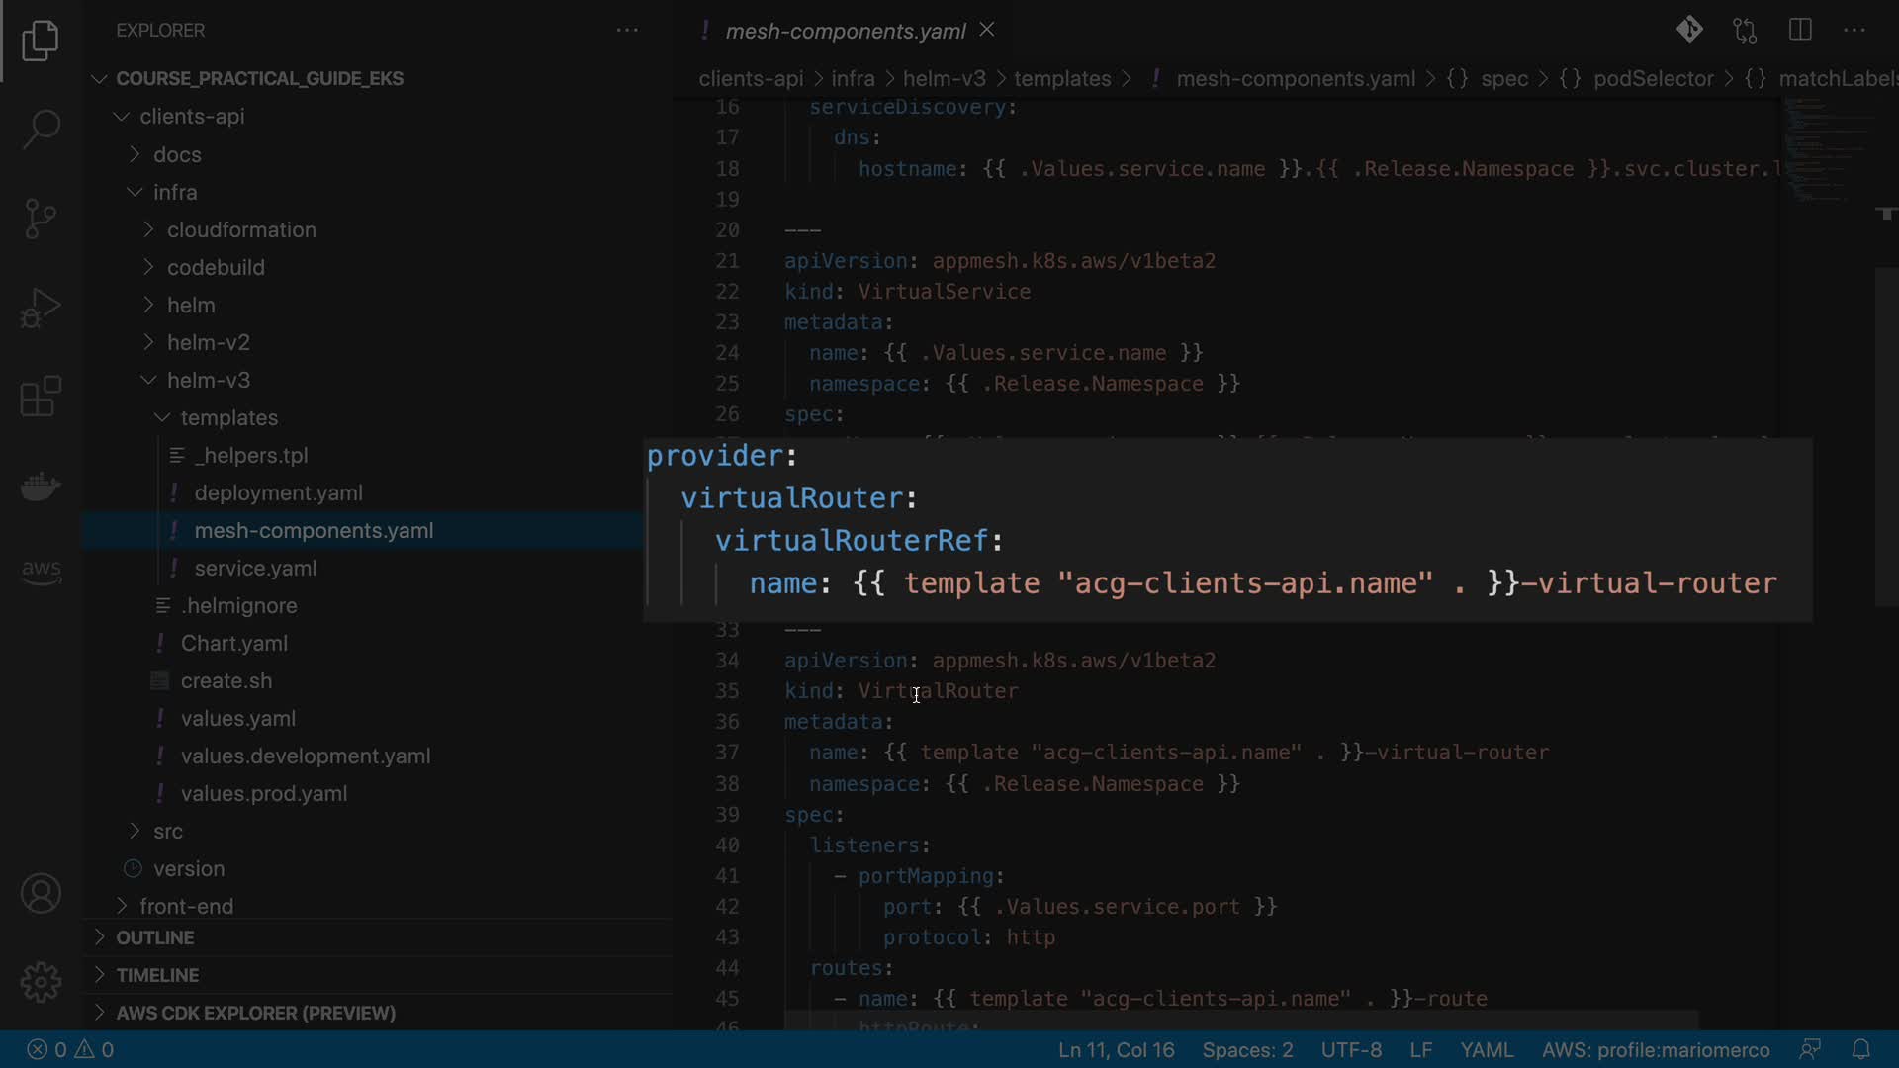
Task: Click the Spaces: 2 indentation setting
Action: coord(1247,1049)
